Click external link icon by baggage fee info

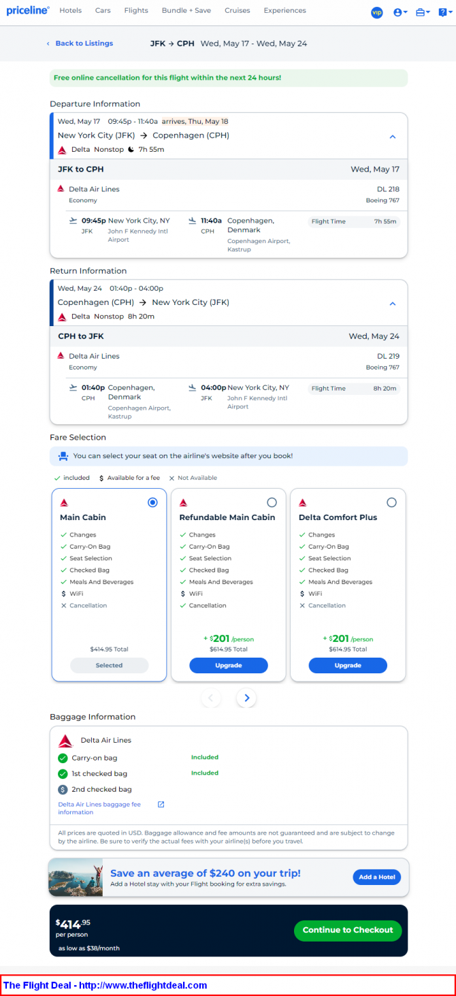[x=161, y=804]
